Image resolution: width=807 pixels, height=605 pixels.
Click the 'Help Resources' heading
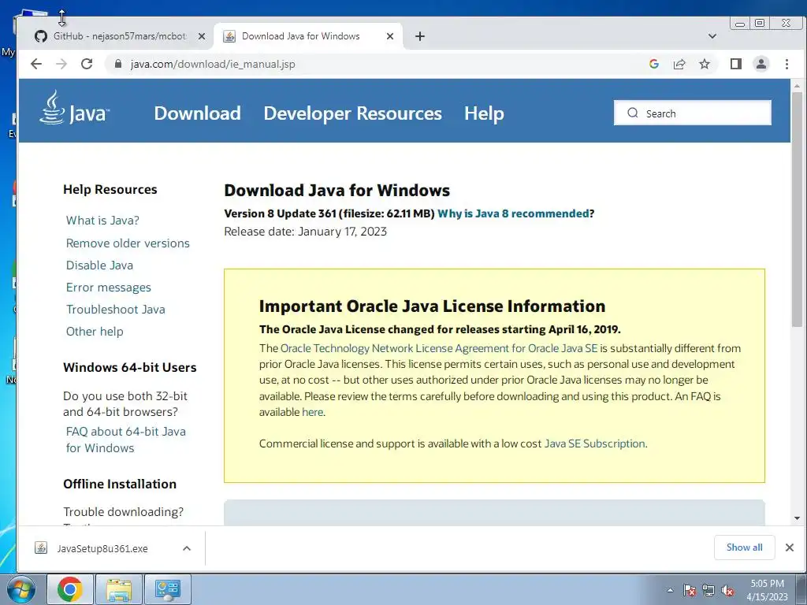[110, 189]
